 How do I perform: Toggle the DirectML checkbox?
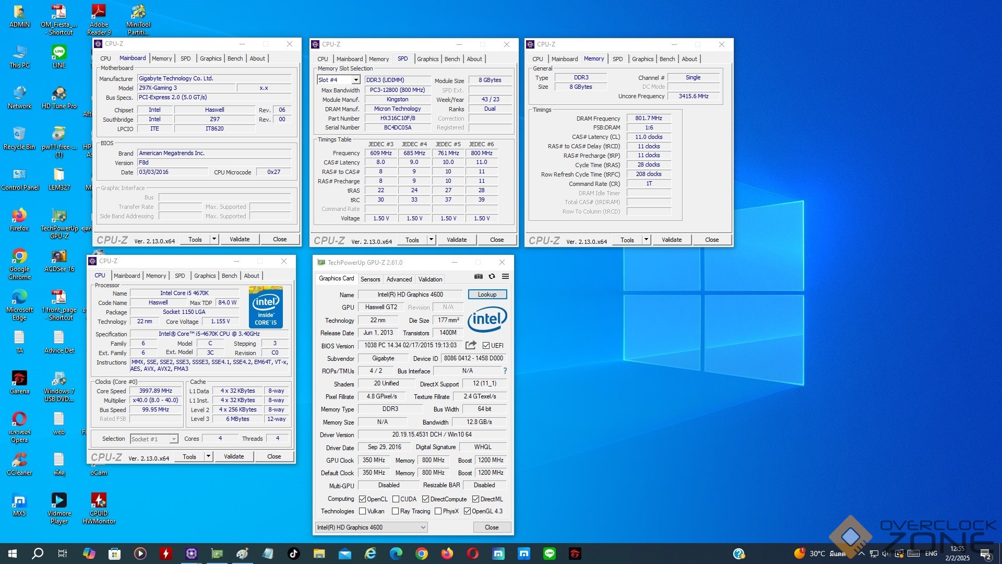[475, 499]
